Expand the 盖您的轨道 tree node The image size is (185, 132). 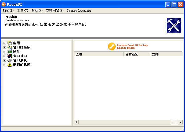pos(5,65)
